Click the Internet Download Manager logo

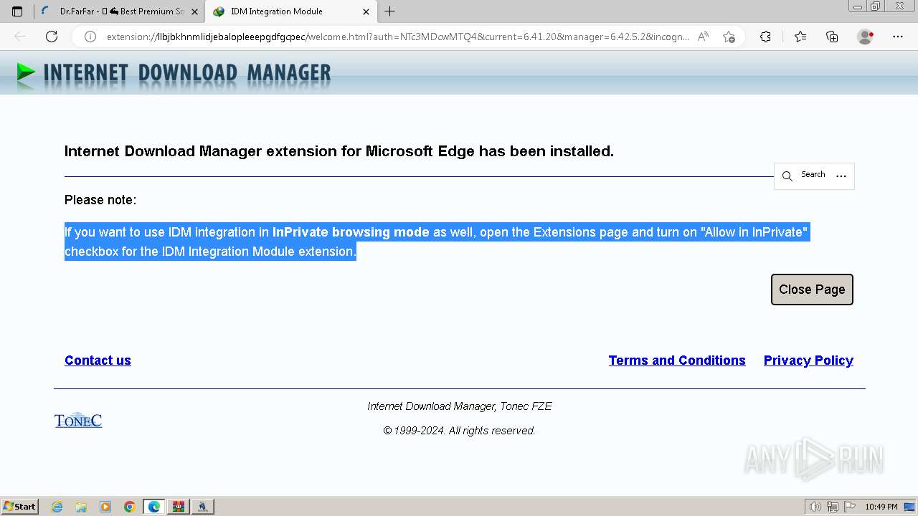pyautogui.click(x=174, y=74)
